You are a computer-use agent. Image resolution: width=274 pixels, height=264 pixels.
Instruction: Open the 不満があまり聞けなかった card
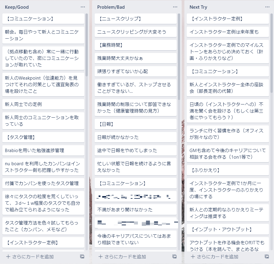click(x=136, y=210)
